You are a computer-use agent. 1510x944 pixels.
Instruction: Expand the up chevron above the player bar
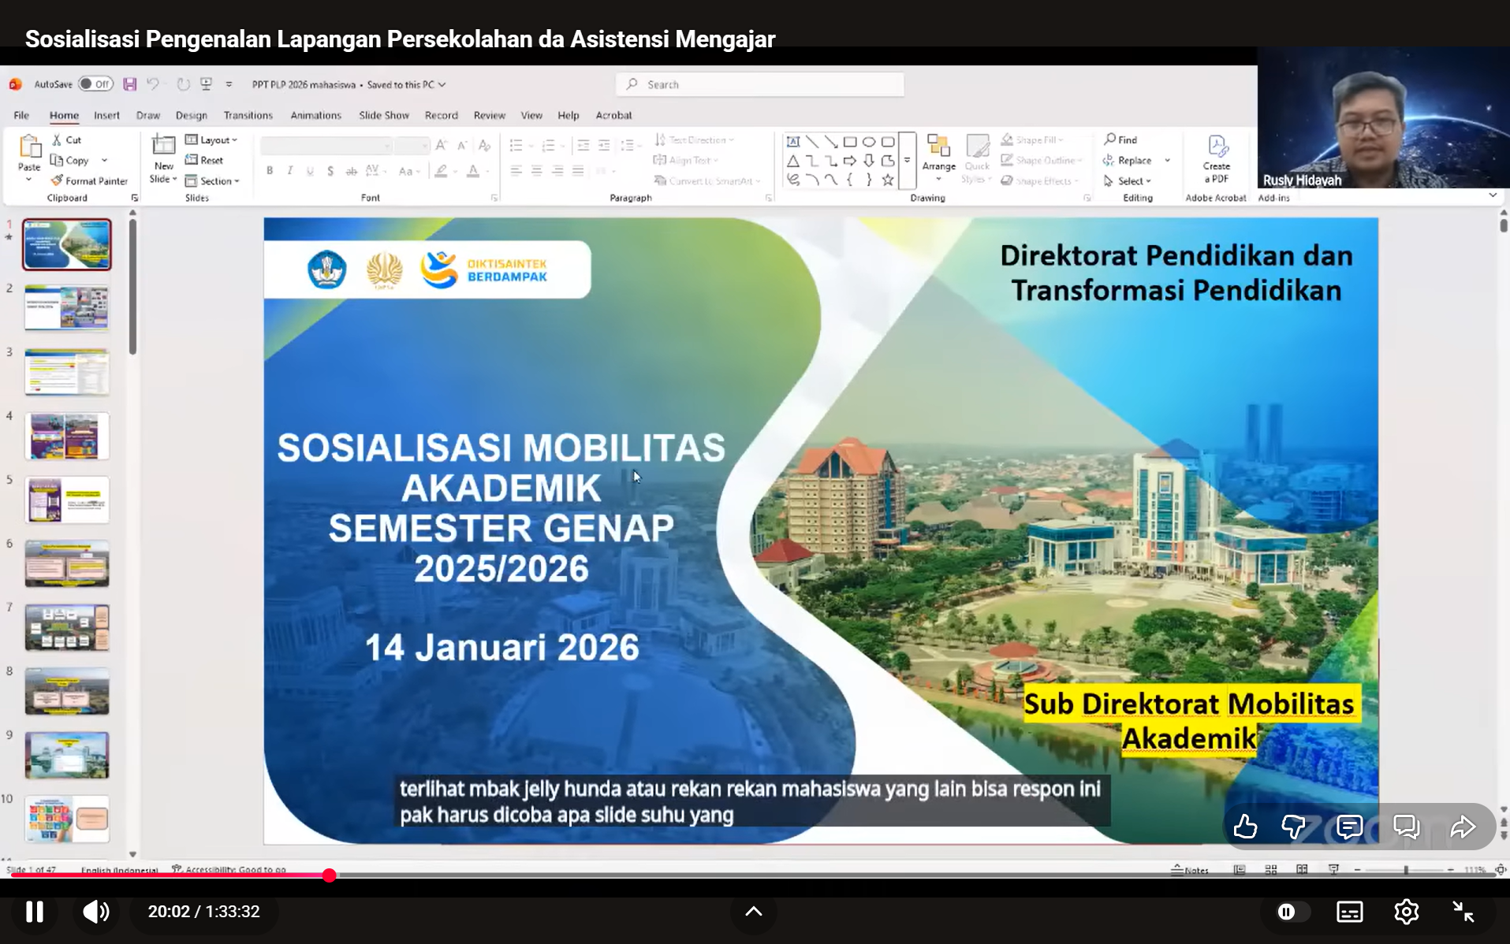[753, 912]
